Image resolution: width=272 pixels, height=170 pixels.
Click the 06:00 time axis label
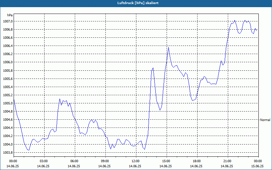point(74,161)
